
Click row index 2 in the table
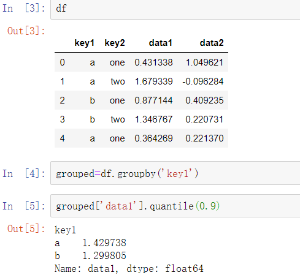tap(63, 100)
